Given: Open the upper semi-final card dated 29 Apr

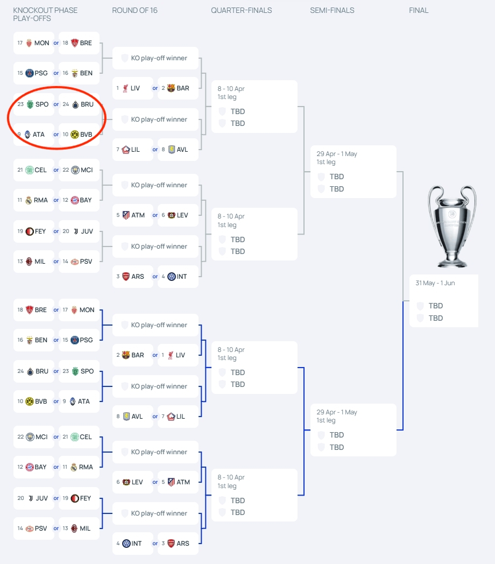Looking at the screenshot, I should [353, 172].
